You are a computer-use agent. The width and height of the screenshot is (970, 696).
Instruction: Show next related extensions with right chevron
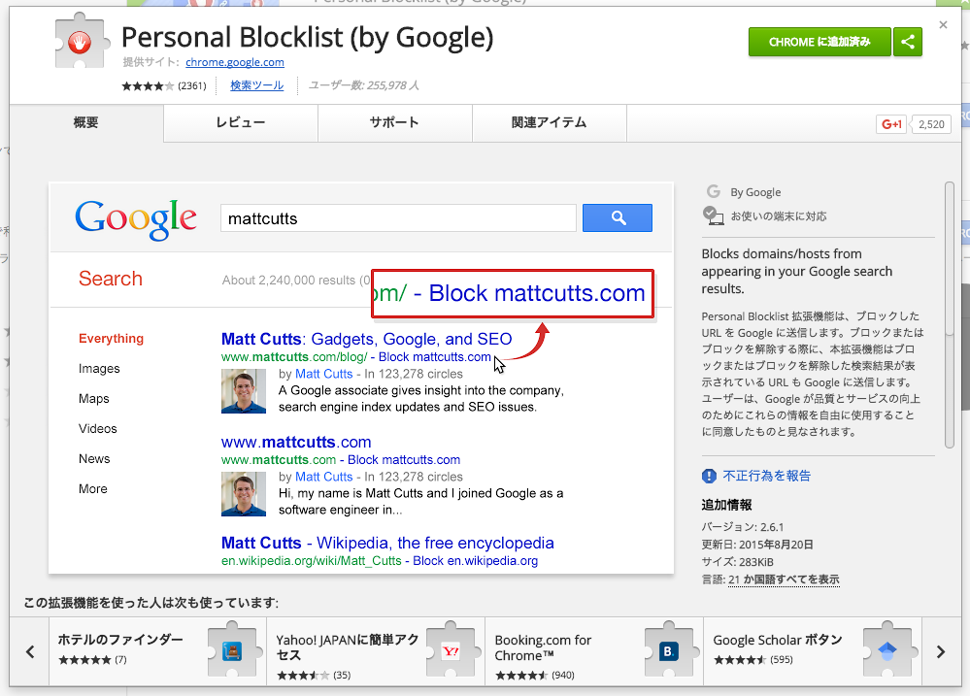pyautogui.click(x=941, y=651)
